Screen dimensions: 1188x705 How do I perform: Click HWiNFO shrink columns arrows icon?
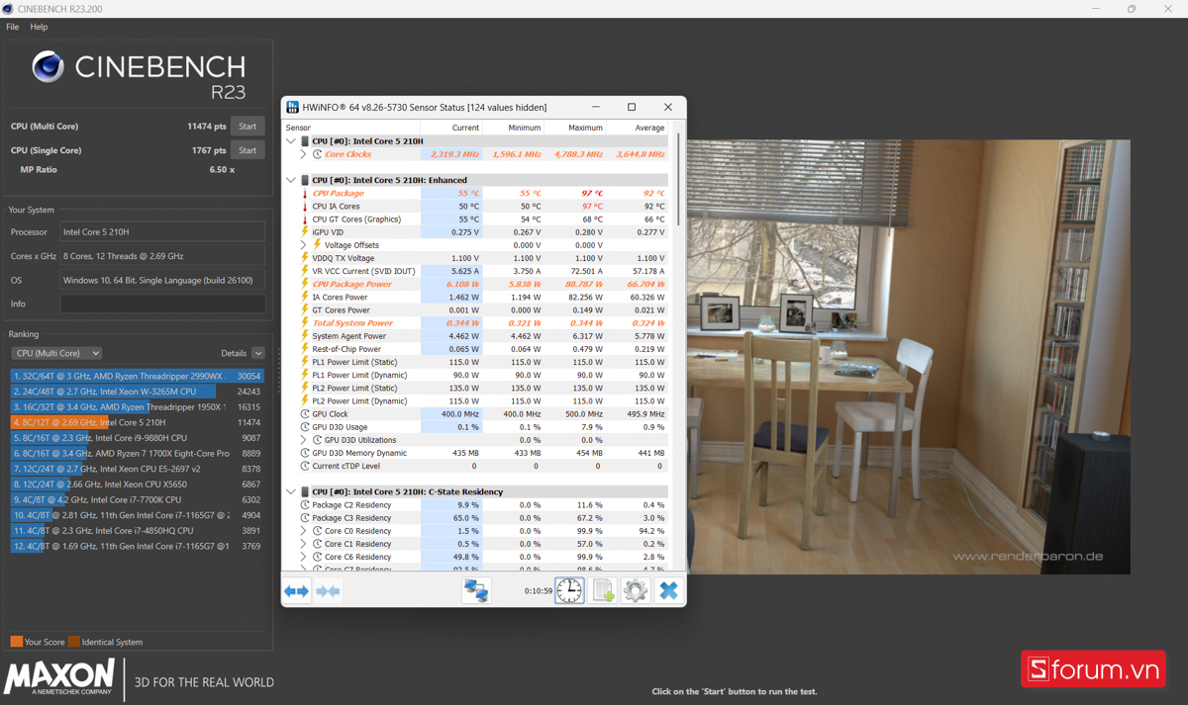click(x=328, y=591)
